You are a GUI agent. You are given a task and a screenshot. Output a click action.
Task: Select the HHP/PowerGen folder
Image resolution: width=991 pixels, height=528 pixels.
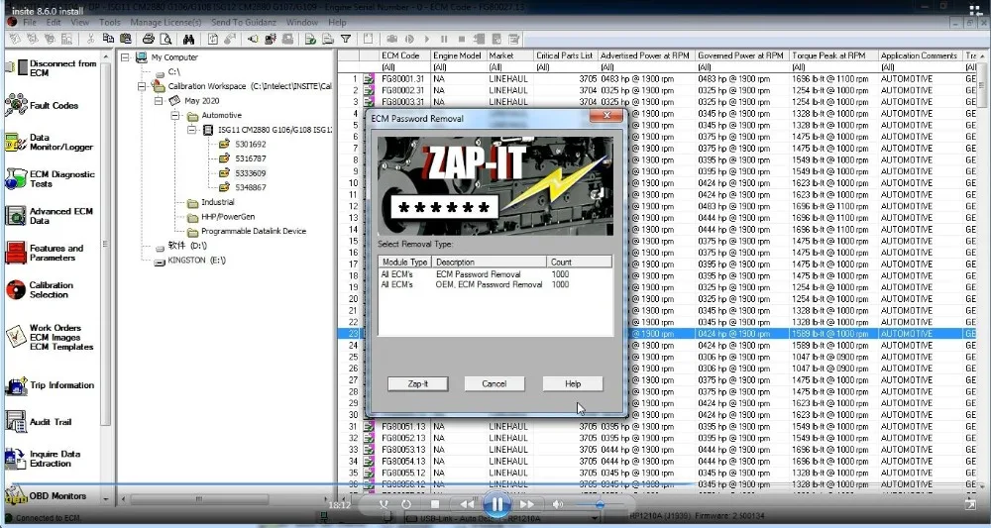click(x=228, y=217)
